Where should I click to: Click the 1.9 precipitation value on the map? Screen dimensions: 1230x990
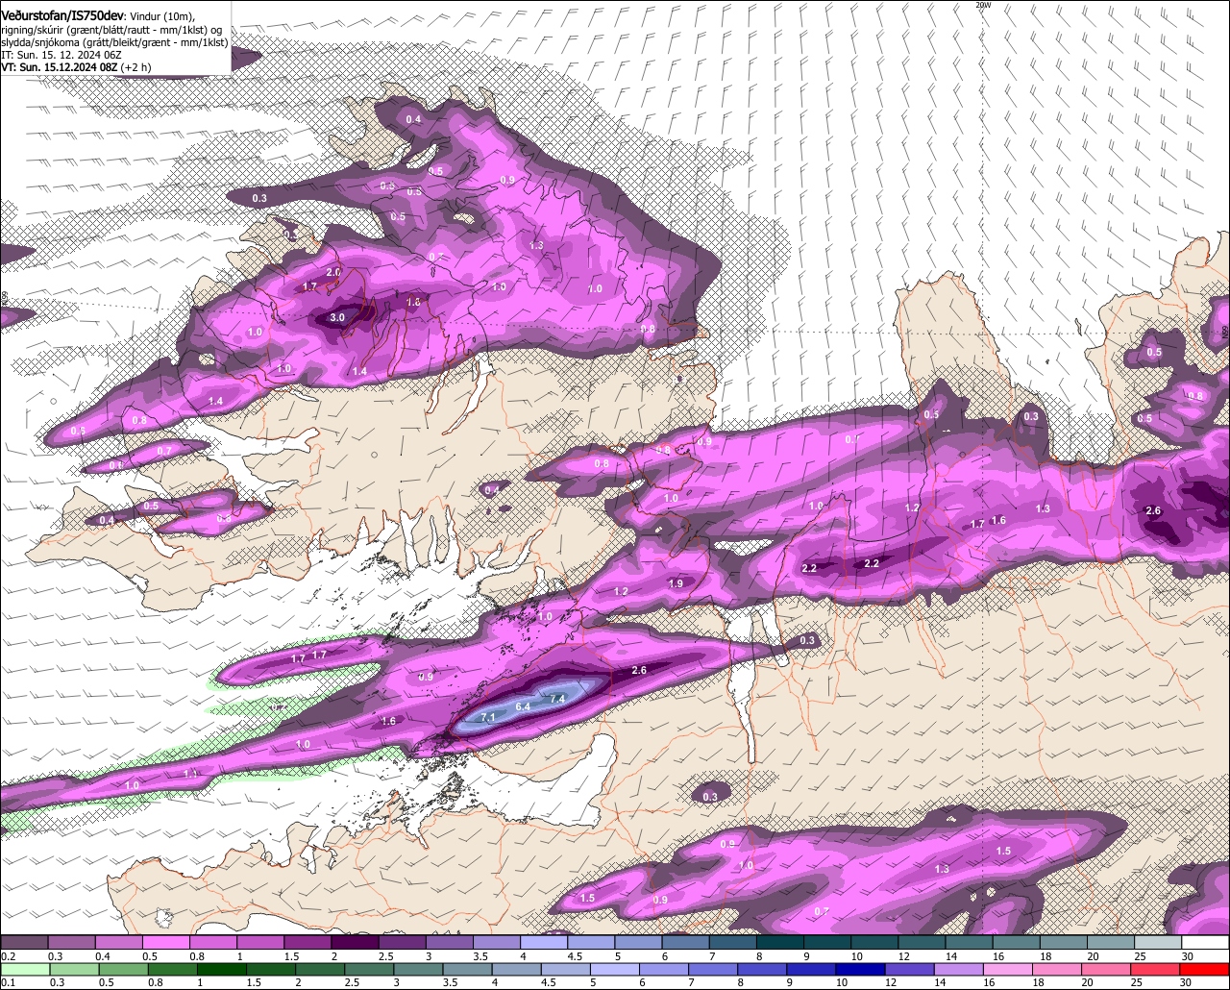tap(676, 583)
